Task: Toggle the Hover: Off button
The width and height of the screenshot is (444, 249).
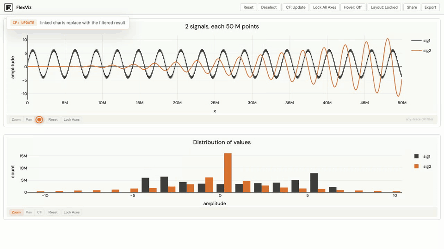Action: point(352,7)
